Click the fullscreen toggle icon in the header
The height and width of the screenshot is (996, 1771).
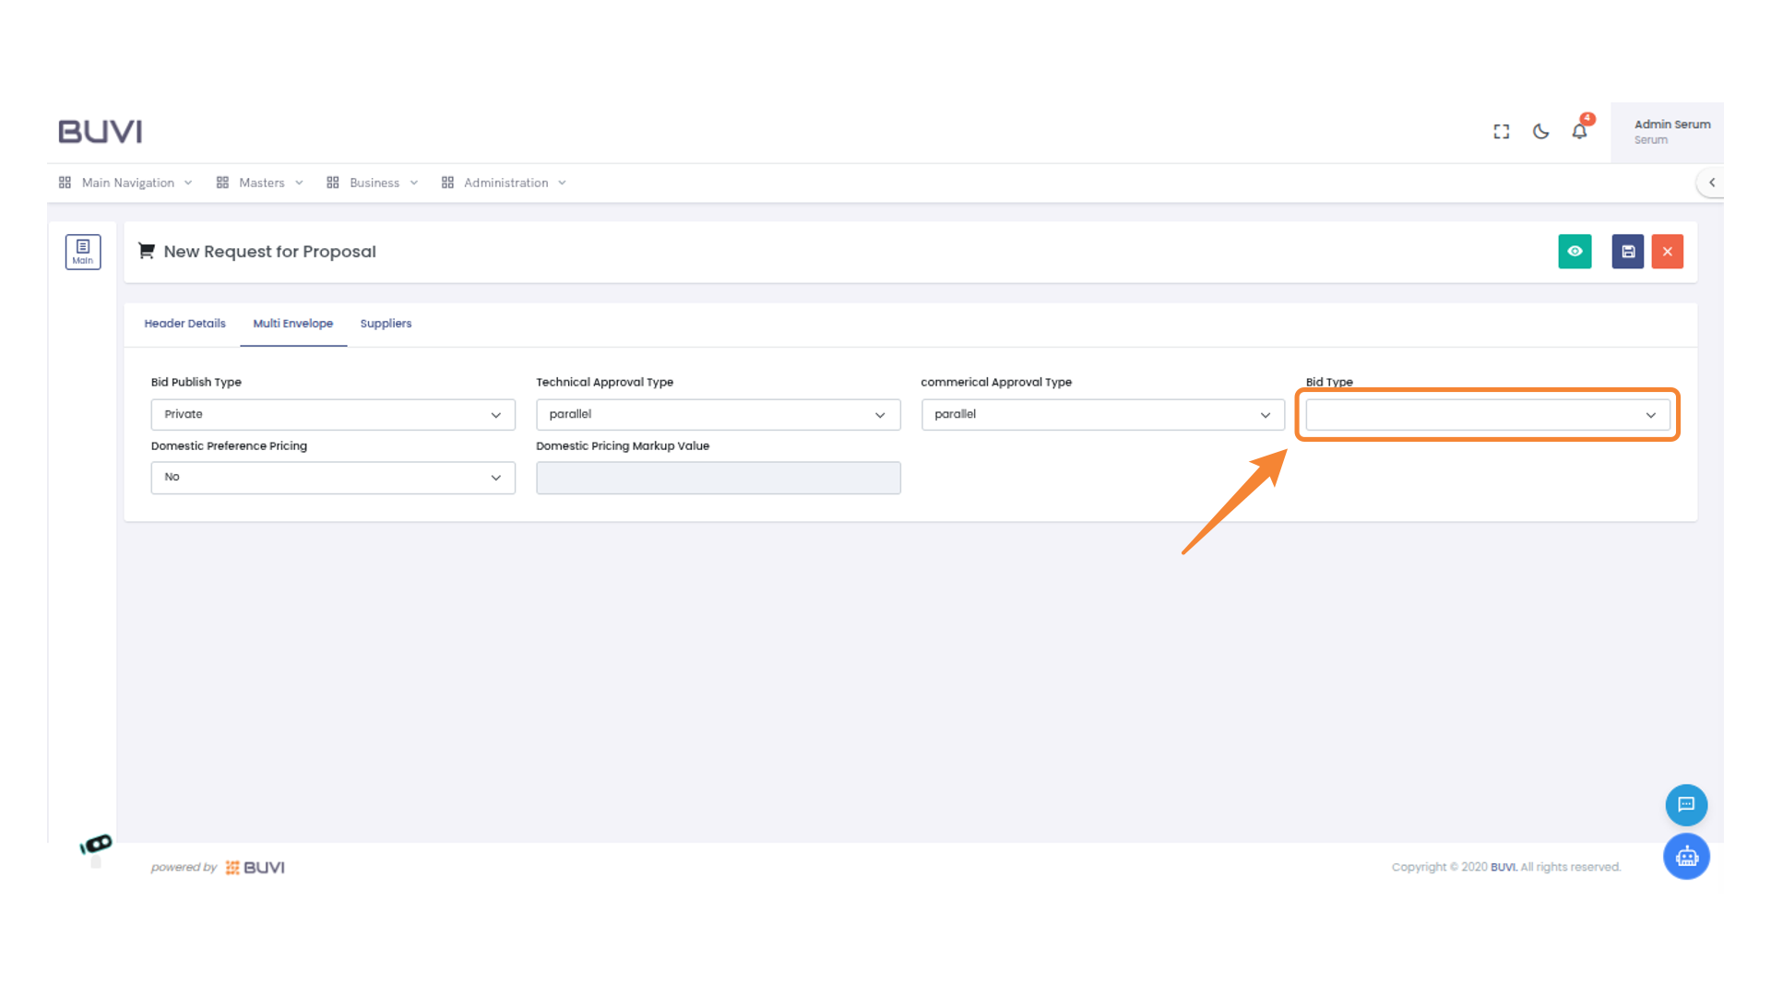point(1501,131)
